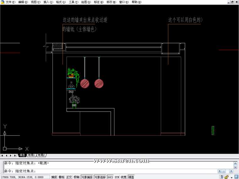Open the 修改 menu
The width and height of the screenshot is (239, 179).
pyautogui.click(x=111, y=2)
